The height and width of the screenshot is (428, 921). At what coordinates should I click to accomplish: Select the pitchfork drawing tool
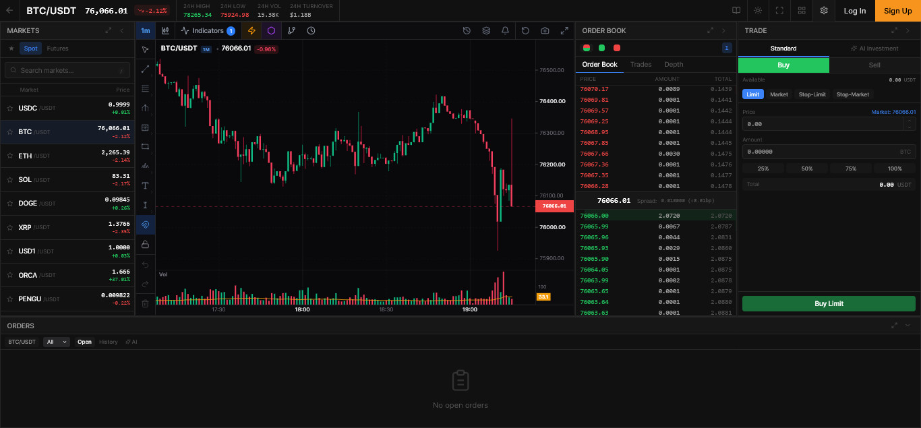[145, 108]
